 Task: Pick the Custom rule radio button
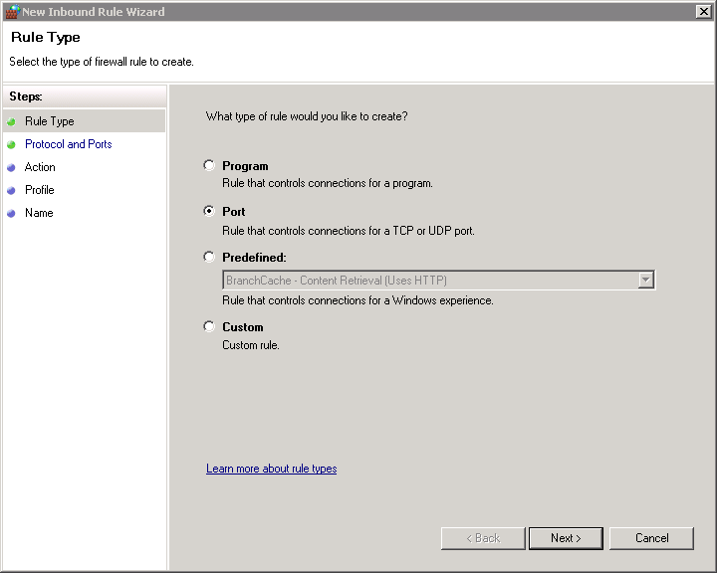tap(209, 327)
